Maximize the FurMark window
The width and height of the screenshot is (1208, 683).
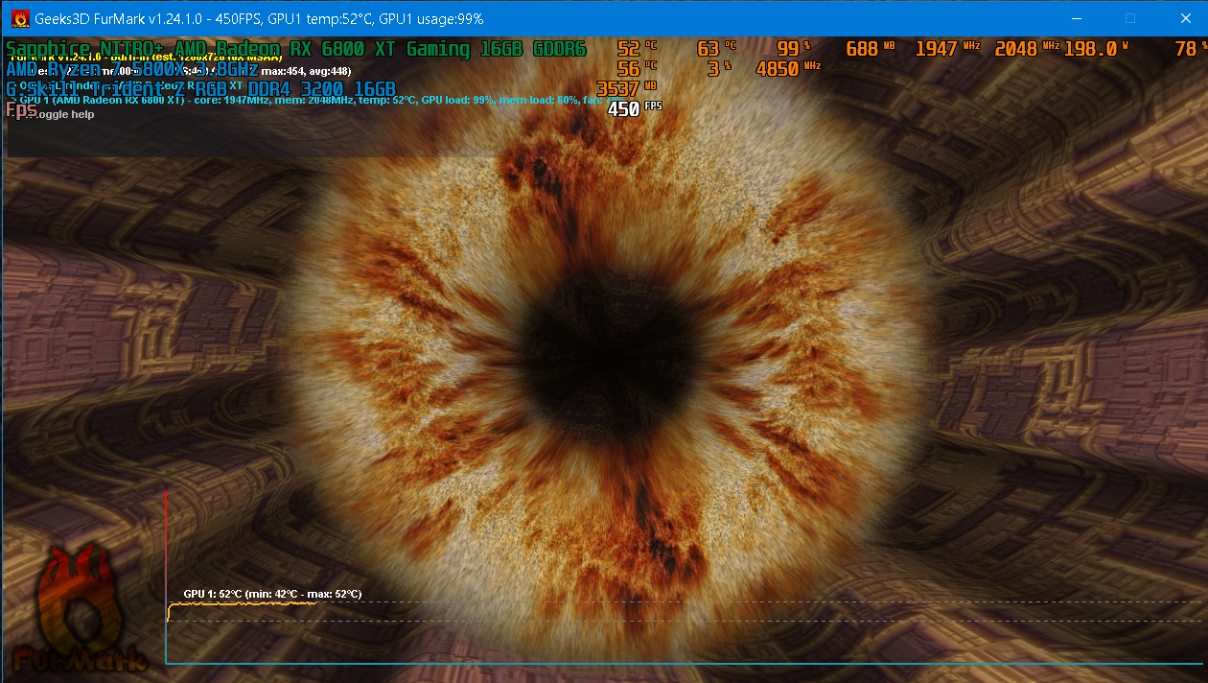coord(1130,18)
